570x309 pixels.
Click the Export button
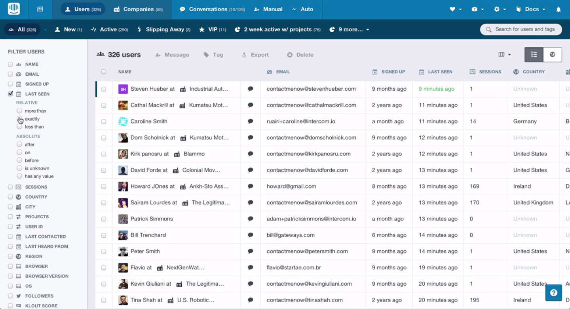coord(255,55)
